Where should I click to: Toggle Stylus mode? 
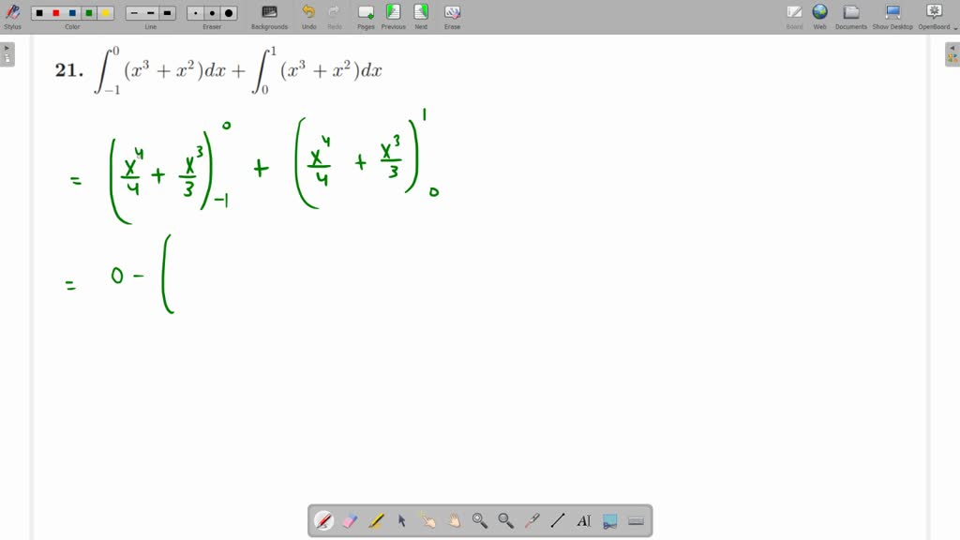pos(13,13)
